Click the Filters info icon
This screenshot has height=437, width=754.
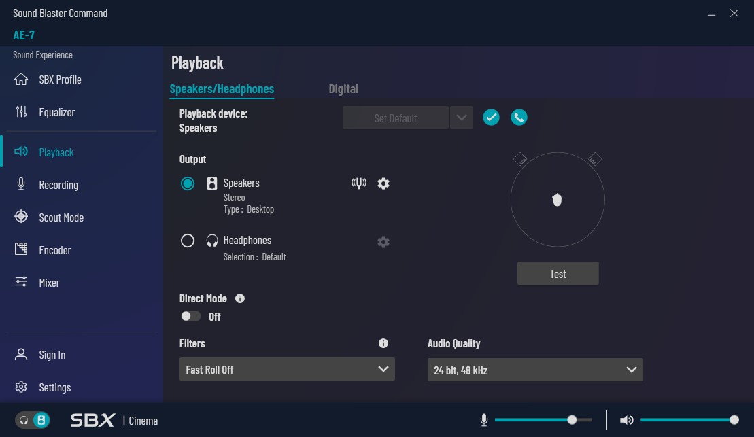pos(383,343)
